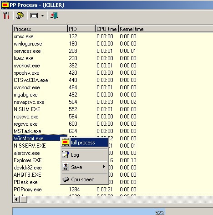This screenshot has height=215, width=213.
Task: Sort by the PID column header
Action: [x=81, y=29]
